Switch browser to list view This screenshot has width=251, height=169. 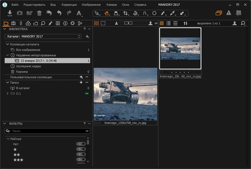click(x=168, y=23)
